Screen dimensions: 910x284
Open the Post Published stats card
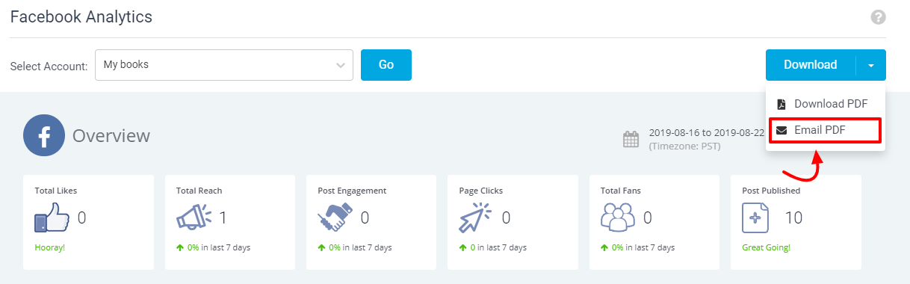pyautogui.click(x=796, y=222)
